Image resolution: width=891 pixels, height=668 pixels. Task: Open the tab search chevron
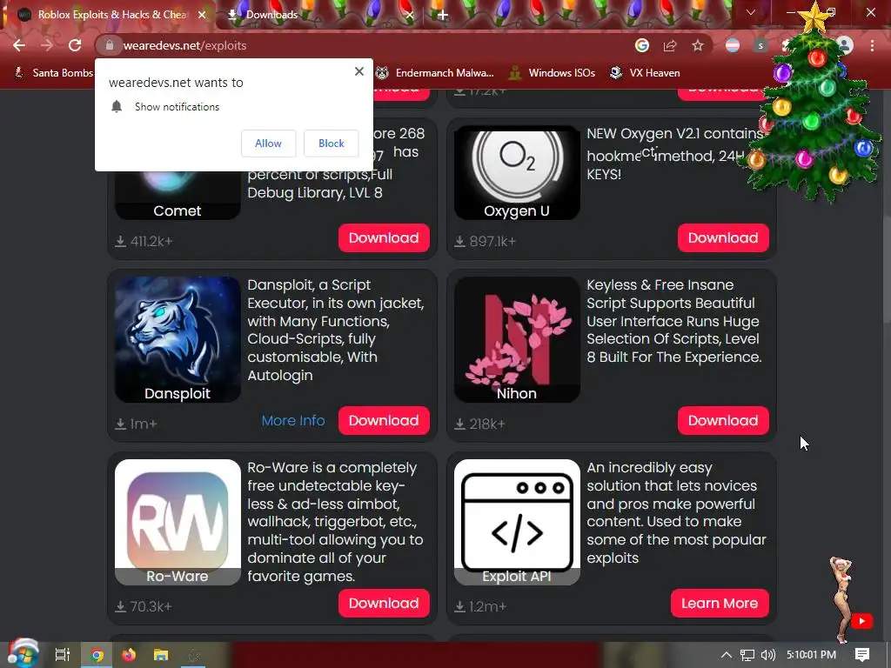point(751,12)
